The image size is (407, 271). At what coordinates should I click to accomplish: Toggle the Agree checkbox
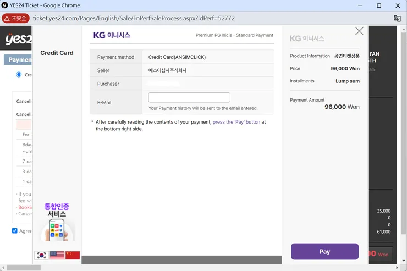[x=15, y=231]
